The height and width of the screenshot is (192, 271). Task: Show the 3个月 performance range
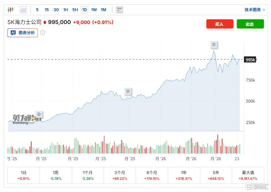119,175
